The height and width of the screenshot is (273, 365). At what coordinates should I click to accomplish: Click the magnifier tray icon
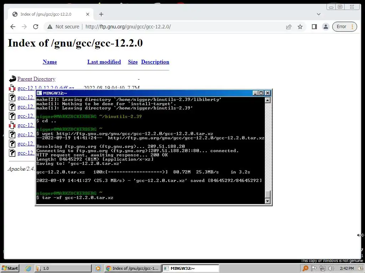coord(305,268)
